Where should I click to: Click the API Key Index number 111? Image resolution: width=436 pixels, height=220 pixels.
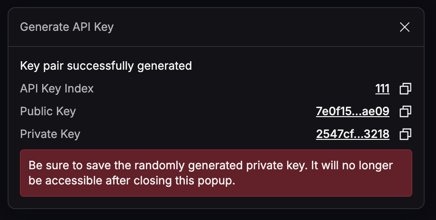point(382,89)
